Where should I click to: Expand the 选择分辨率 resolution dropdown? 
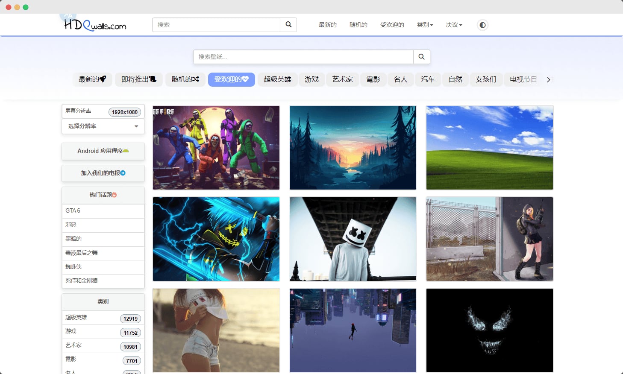103,126
